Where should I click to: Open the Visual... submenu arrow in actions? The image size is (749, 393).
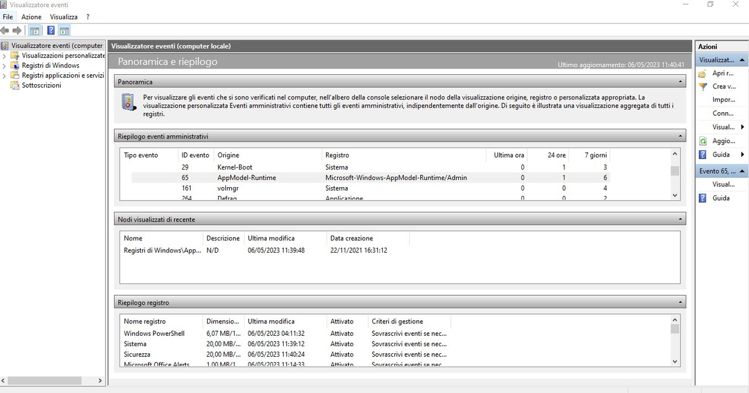coord(743,127)
